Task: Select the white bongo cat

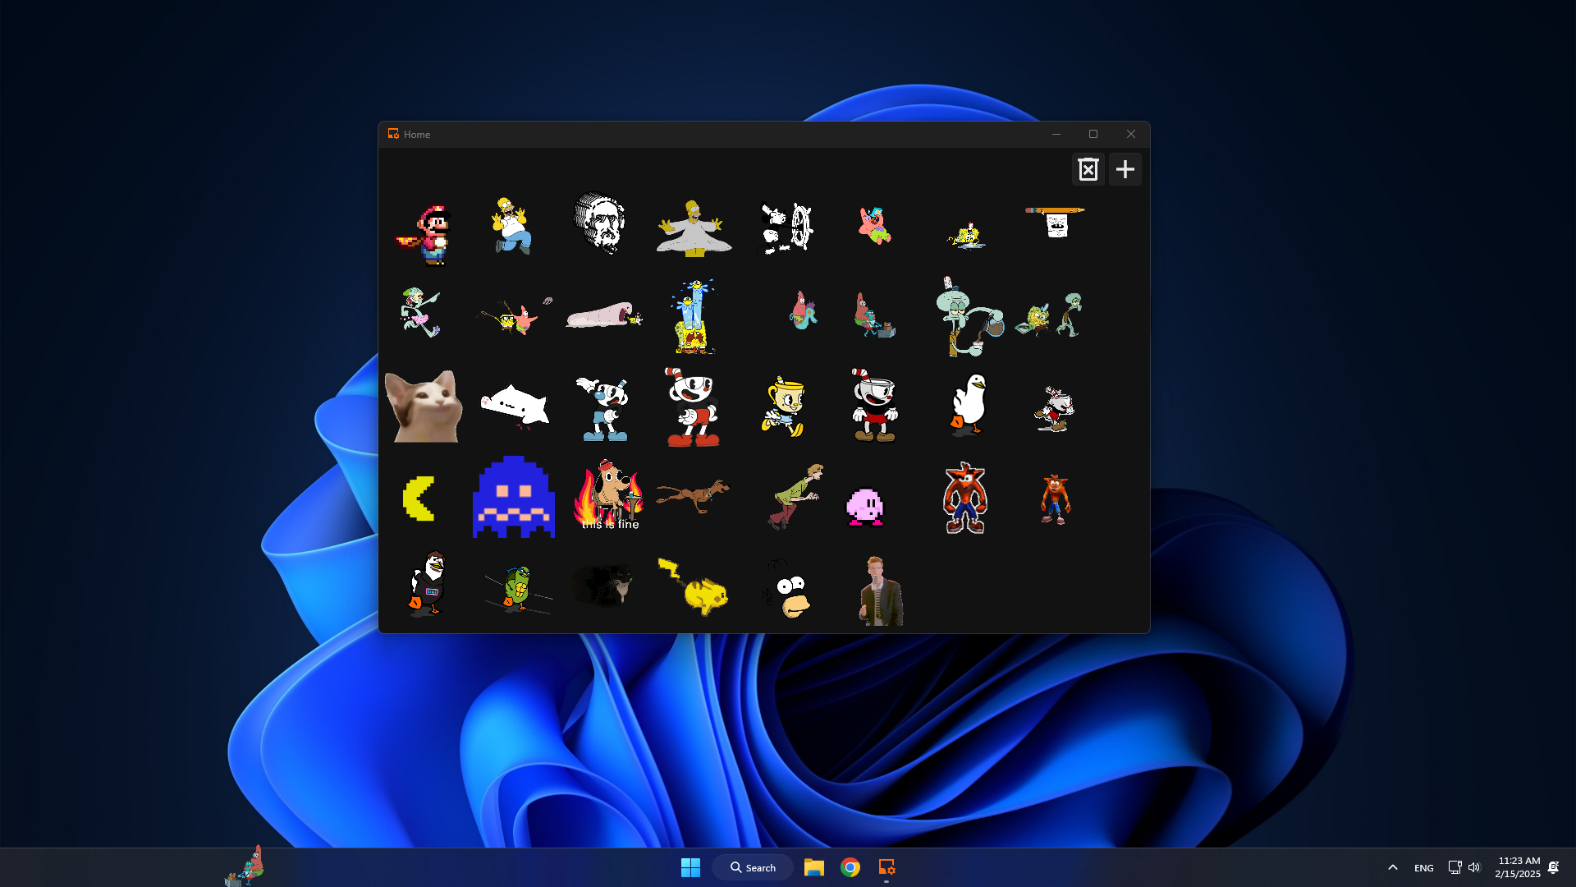Action: (x=515, y=406)
